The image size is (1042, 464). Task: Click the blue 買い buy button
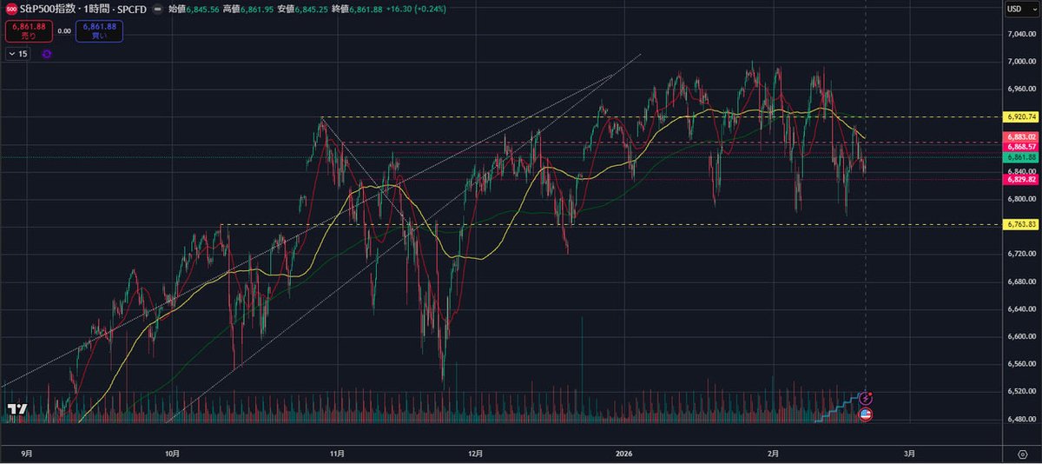[99, 31]
